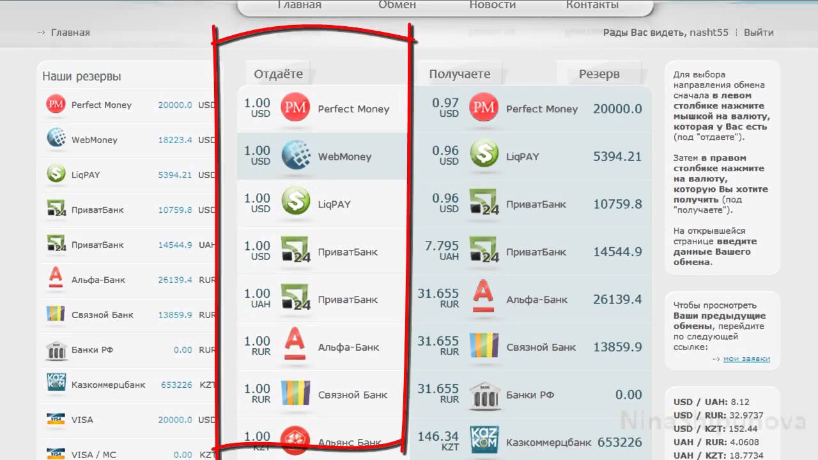818x460 pixels.
Task: Click Perfect Money icon in Наши резервы
Action: tap(56, 104)
